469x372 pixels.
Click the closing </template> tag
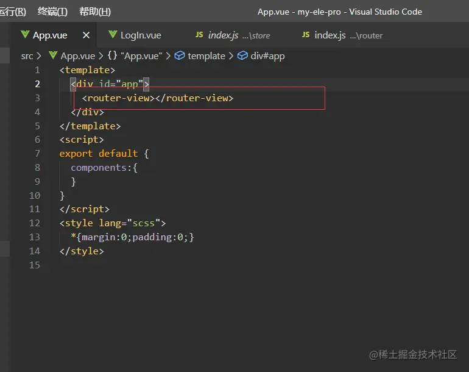pos(90,126)
